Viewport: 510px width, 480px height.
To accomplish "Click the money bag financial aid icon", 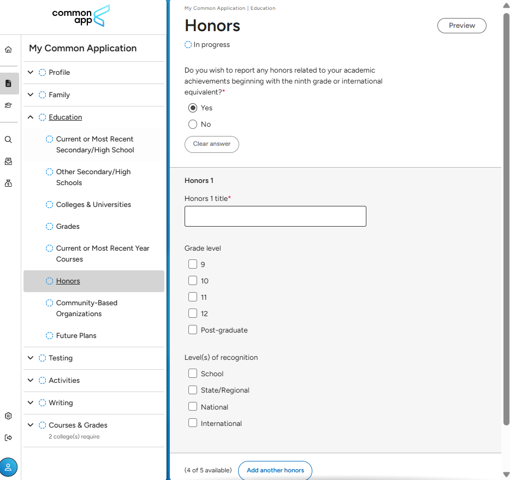I will [8, 183].
